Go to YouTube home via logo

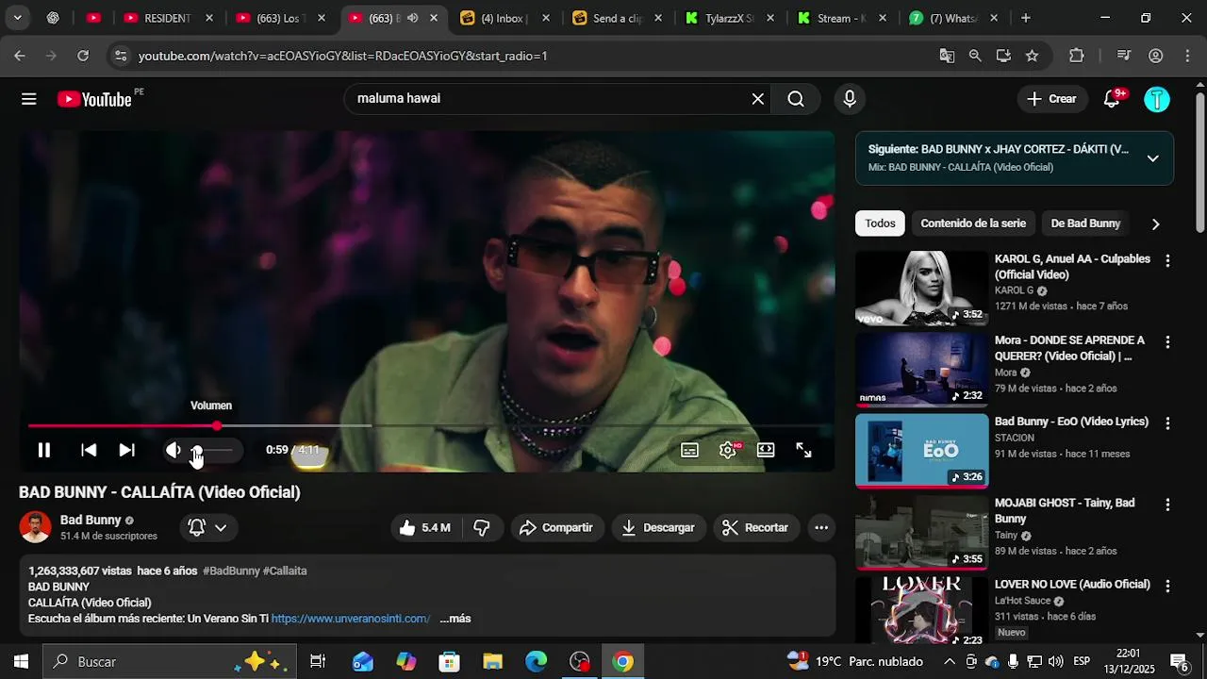(94, 99)
